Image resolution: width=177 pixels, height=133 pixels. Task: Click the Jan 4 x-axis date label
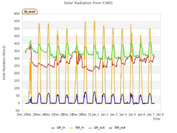point(123,114)
